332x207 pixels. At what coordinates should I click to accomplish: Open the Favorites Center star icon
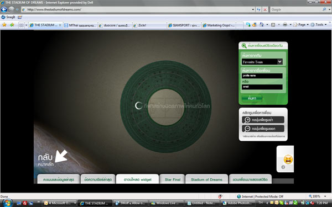click(x=4, y=25)
